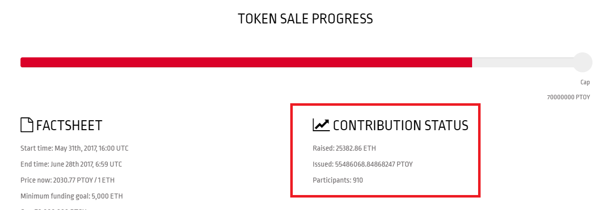Click the red filled portion of the progress bar

click(246, 62)
